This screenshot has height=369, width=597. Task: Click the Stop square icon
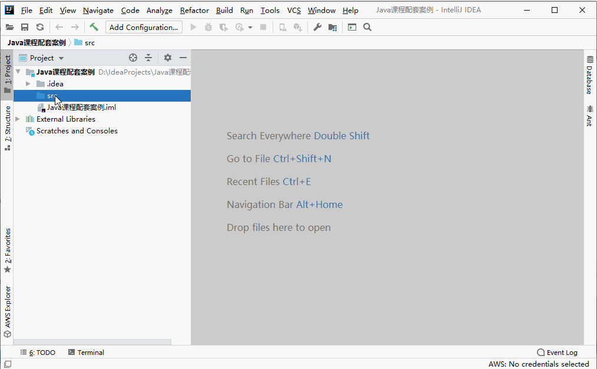263,27
